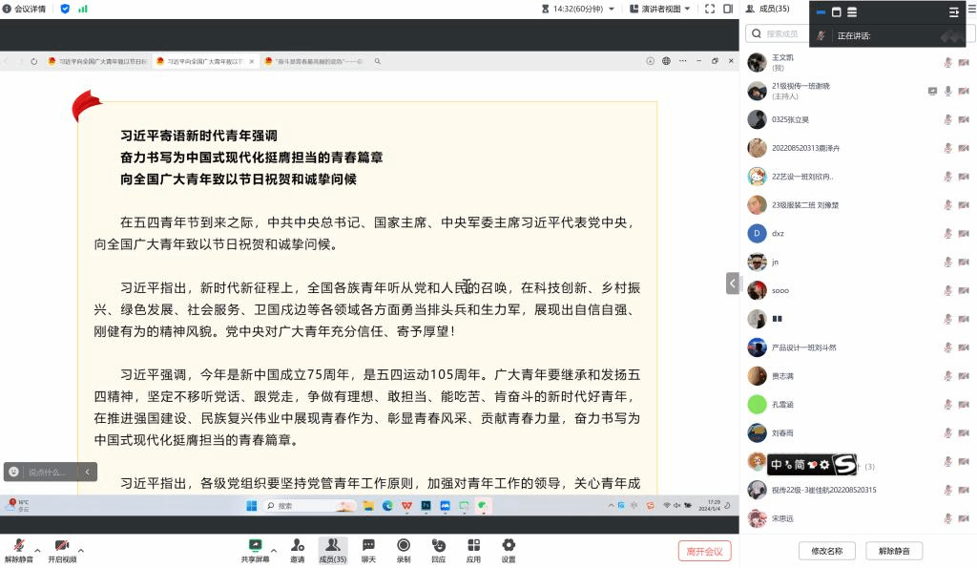Open the meeting timer 14:32 dropdown
Viewport: 977px width, 568px height.
583,9
